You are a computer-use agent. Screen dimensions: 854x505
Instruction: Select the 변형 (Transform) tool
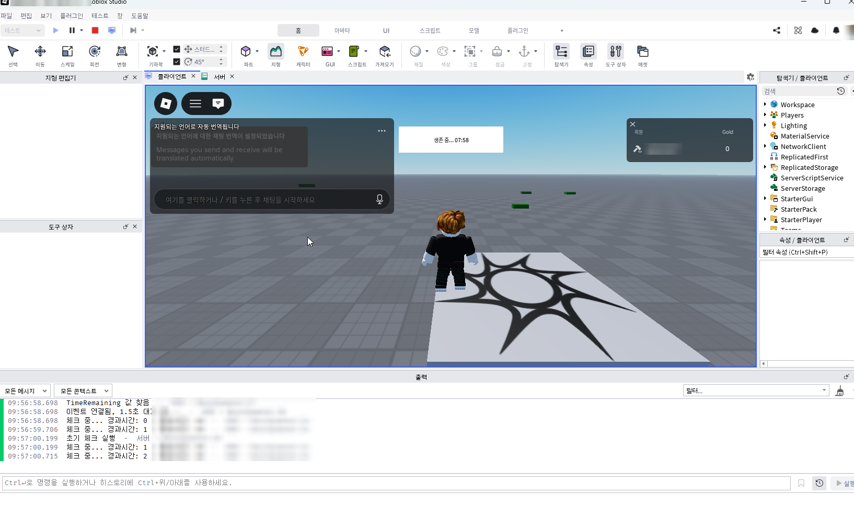[122, 55]
